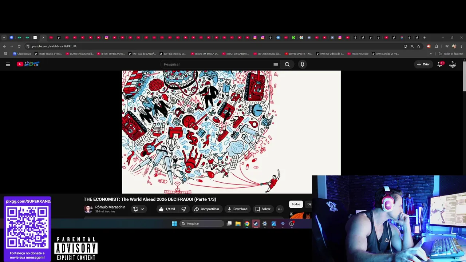Start voice search with the microphone icon
Viewport: 466px width, 262px height.
pyautogui.click(x=302, y=64)
